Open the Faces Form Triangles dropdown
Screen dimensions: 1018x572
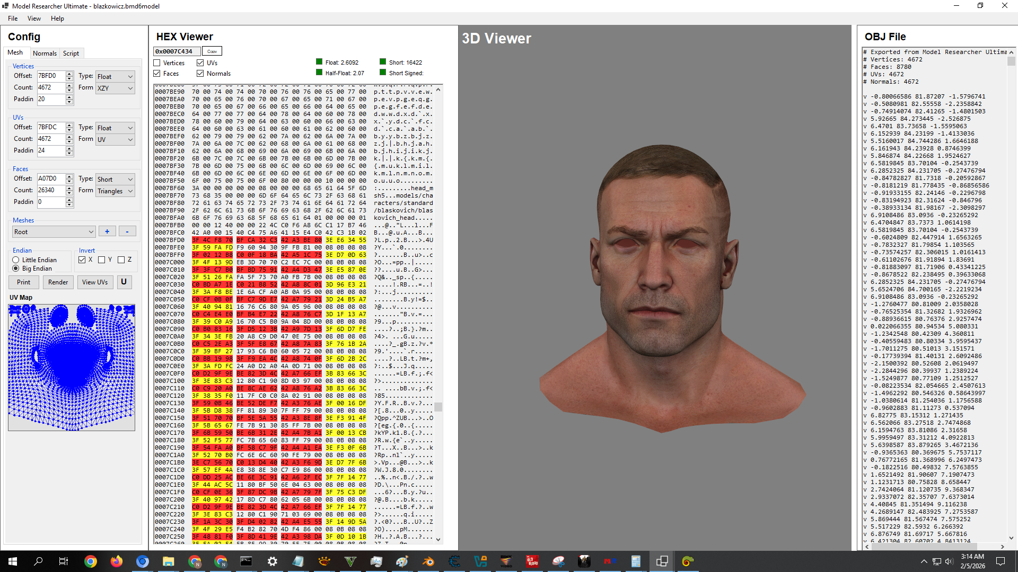point(115,191)
